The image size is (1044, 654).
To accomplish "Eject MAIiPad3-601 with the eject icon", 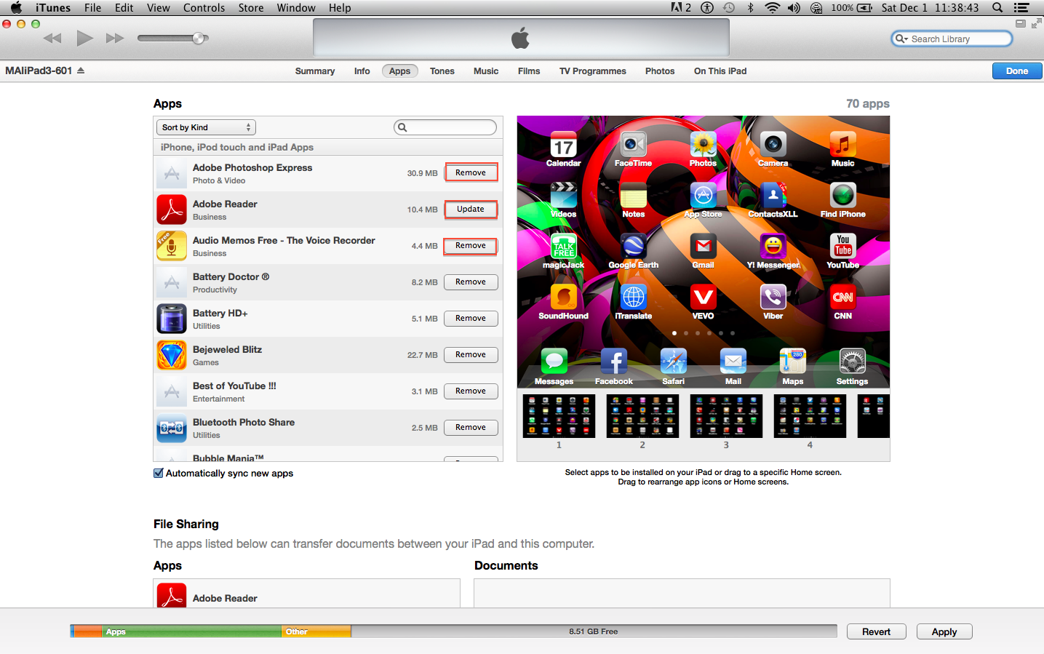I will (x=81, y=71).
